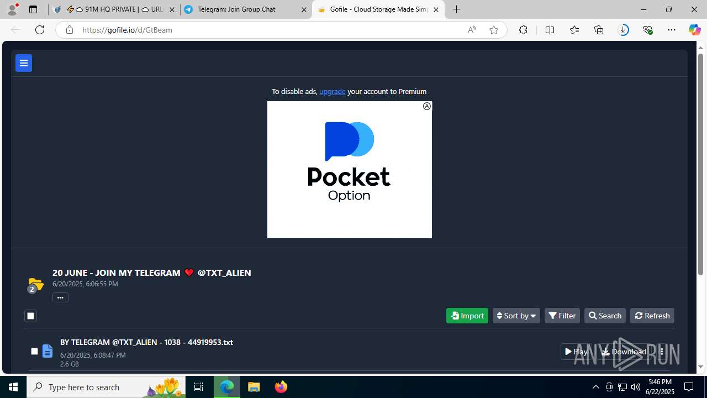Open Edge Settings and more menu
Viewport: 707px width, 398px height.
tap(672, 30)
